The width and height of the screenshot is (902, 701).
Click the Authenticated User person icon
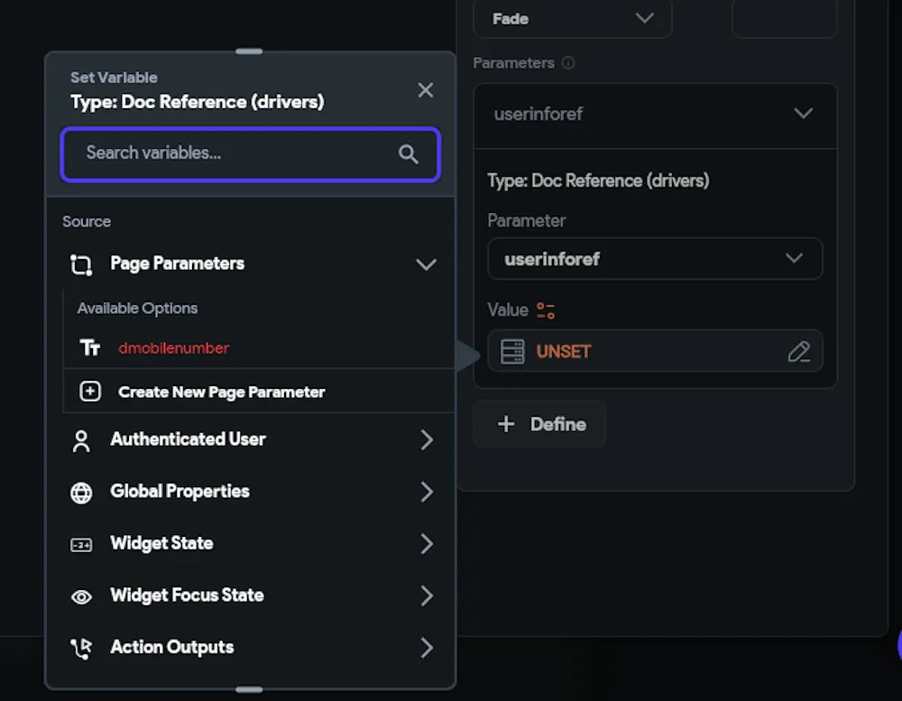point(81,441)
